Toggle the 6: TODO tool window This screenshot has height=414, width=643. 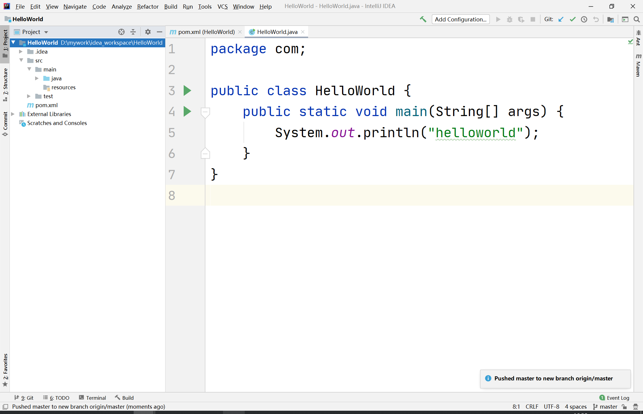coord(56,398)
